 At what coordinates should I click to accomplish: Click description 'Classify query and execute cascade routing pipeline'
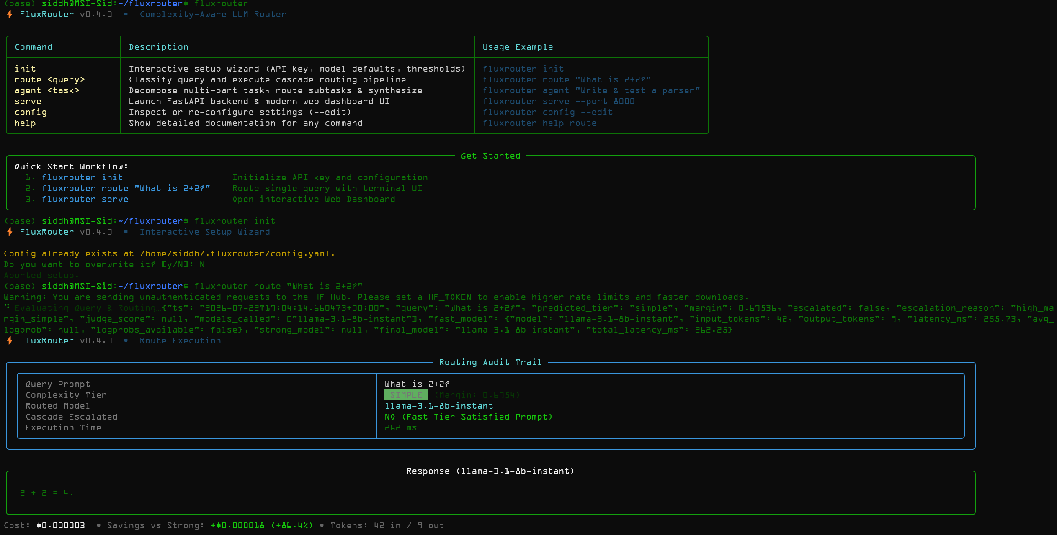[268, 79]
